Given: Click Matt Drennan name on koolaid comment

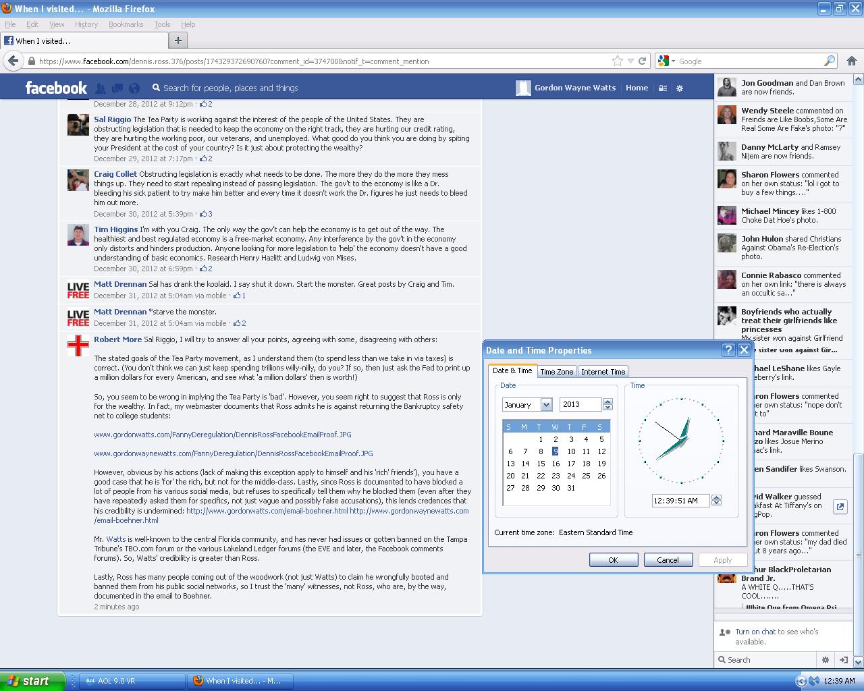Looking at the screenshot, I should (x=120, y=284).
